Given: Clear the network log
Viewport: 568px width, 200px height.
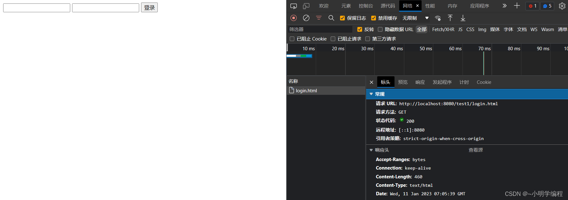Looking at the screenshot, I should [x=306, y=18].
